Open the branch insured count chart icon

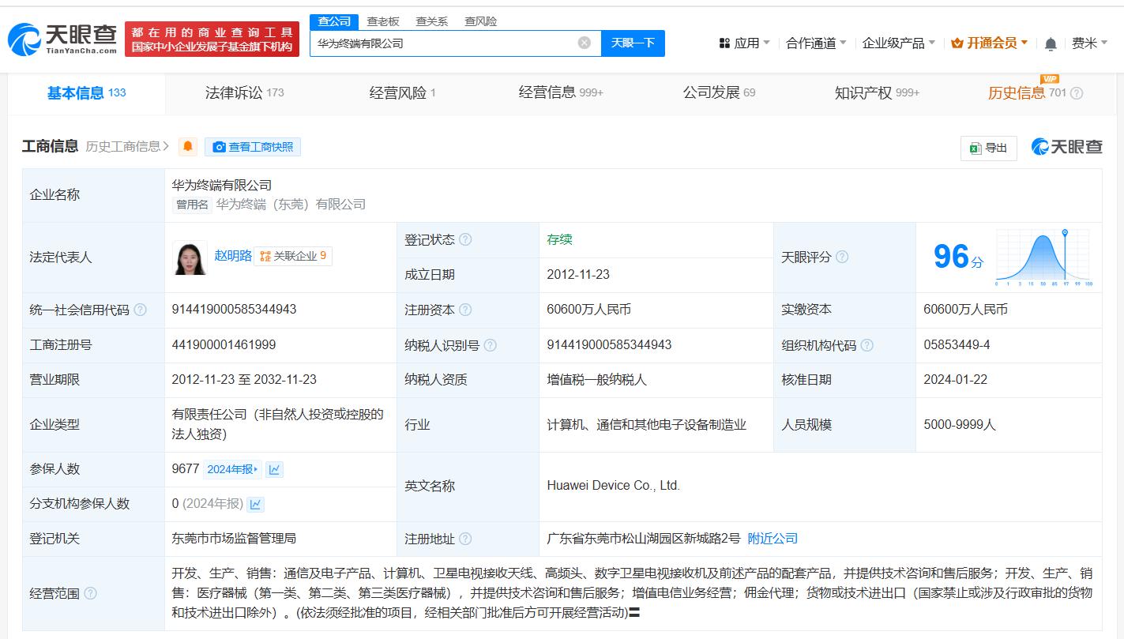click(x=256, y=504)
